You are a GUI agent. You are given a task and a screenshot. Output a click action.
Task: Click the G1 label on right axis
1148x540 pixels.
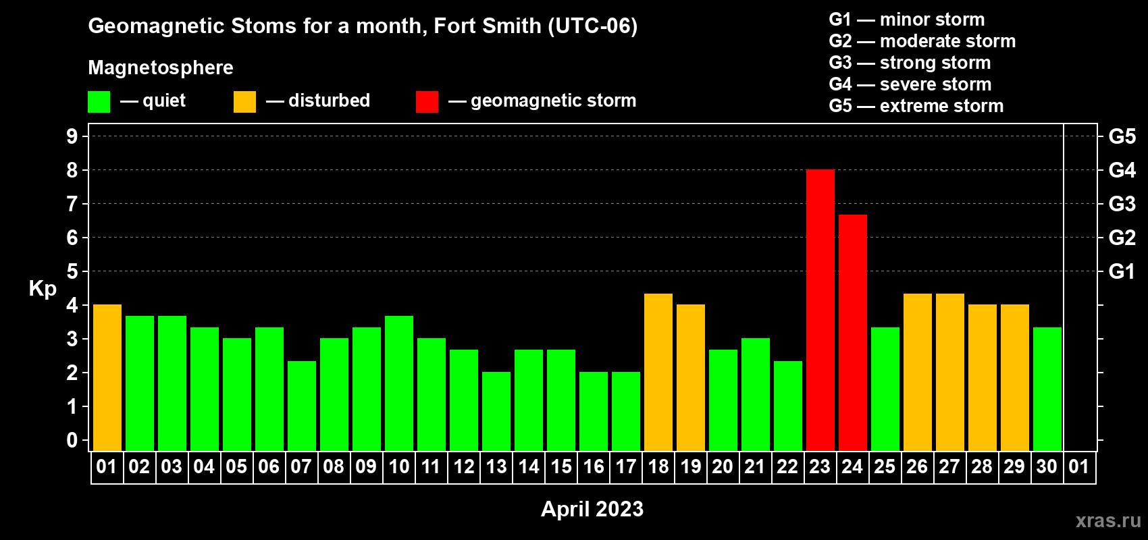point(1122,271)
